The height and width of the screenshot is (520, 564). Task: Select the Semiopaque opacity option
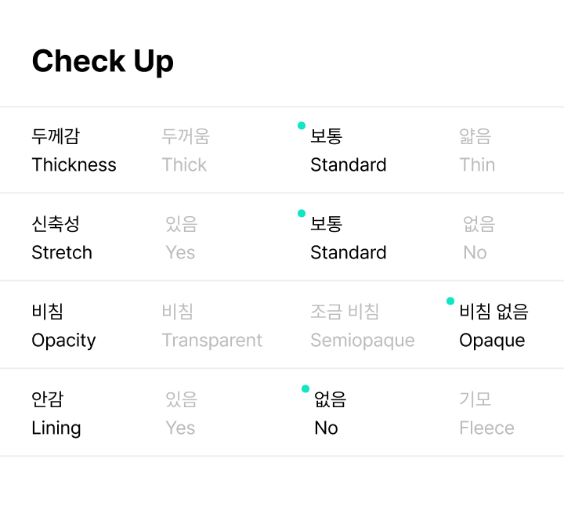tap(363, 326)
